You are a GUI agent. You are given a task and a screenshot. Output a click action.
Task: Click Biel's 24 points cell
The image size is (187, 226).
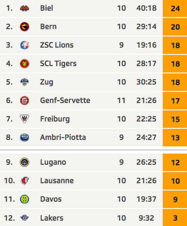tap(175, 8)
